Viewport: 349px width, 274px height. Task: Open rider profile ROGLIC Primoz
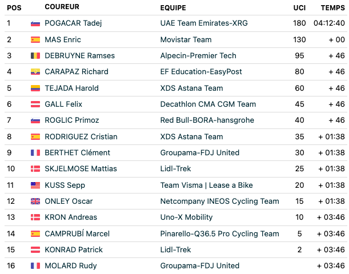72,120
